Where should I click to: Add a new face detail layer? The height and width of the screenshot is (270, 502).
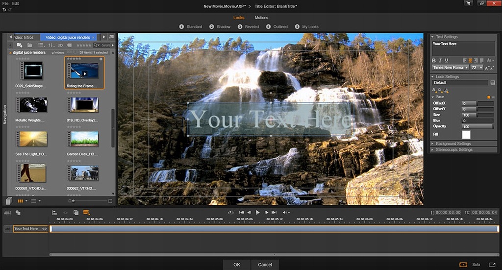click(x=434, y=91)
